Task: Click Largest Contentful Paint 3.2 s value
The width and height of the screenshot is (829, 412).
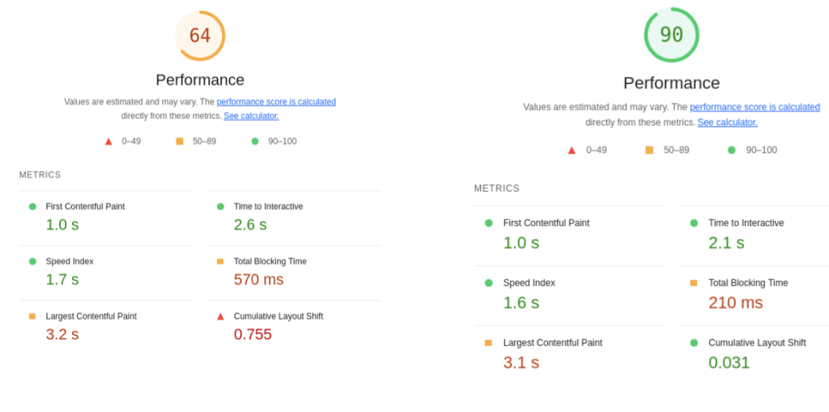Action: (x=62, y=334)
